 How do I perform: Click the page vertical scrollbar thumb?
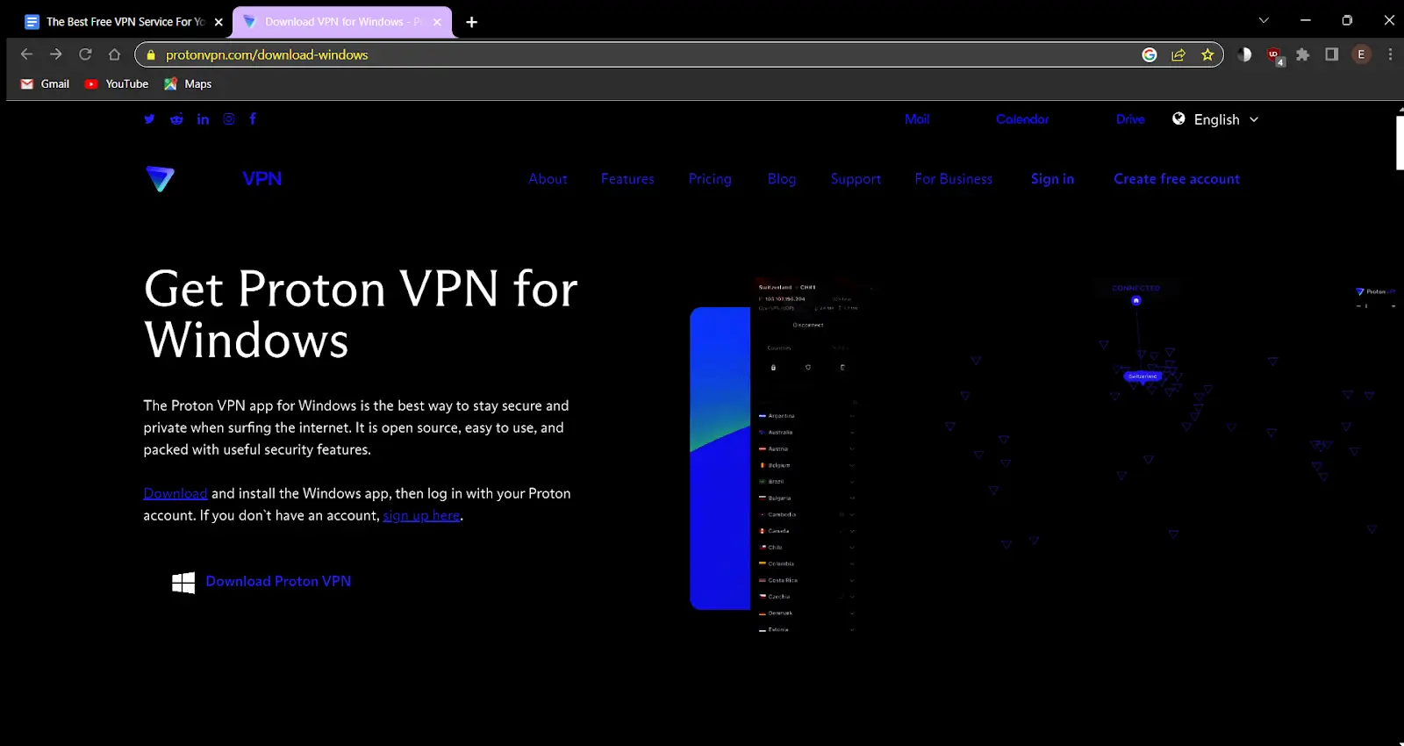1399,142
